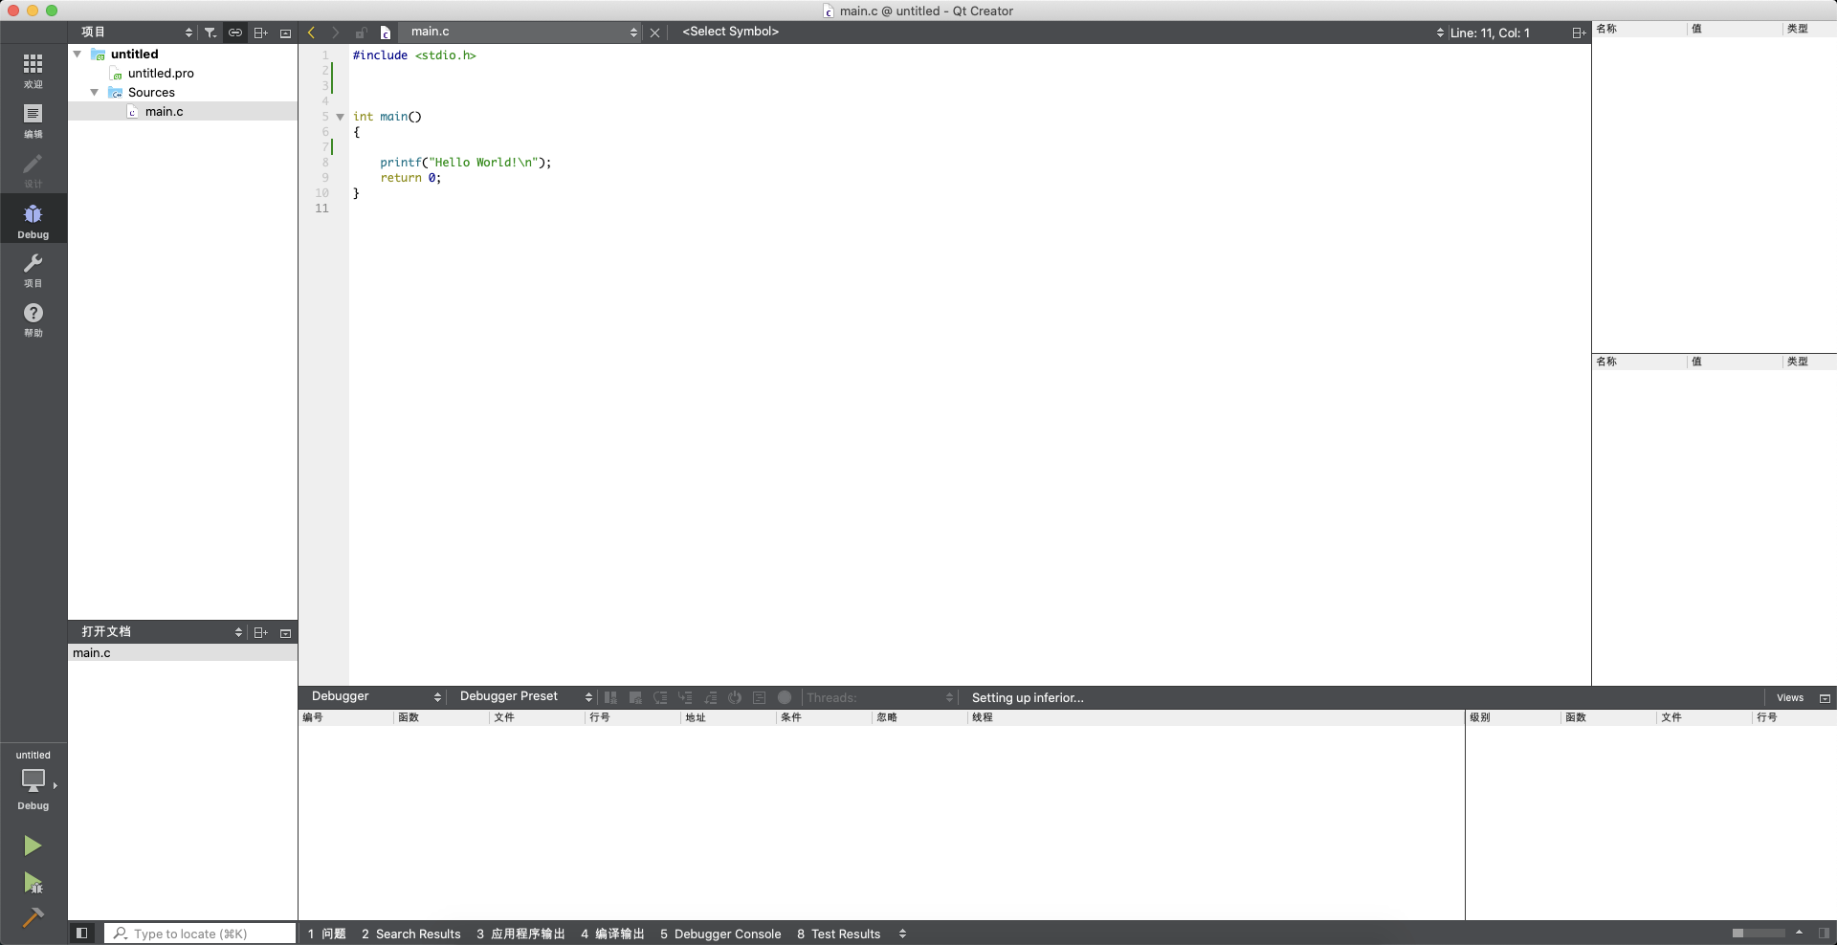Click the debugger step over icon
Image resolution: width=1837 pixels, height=945 pixels.
coord(660,697)
